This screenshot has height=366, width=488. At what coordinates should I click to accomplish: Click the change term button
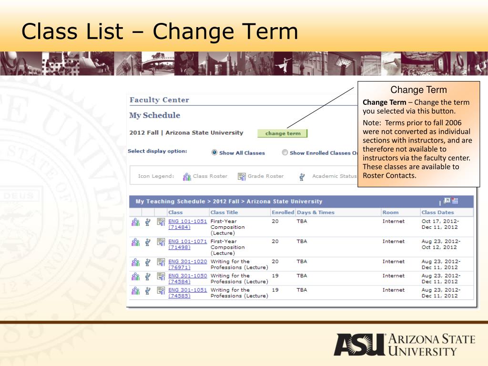coord(282,133)
